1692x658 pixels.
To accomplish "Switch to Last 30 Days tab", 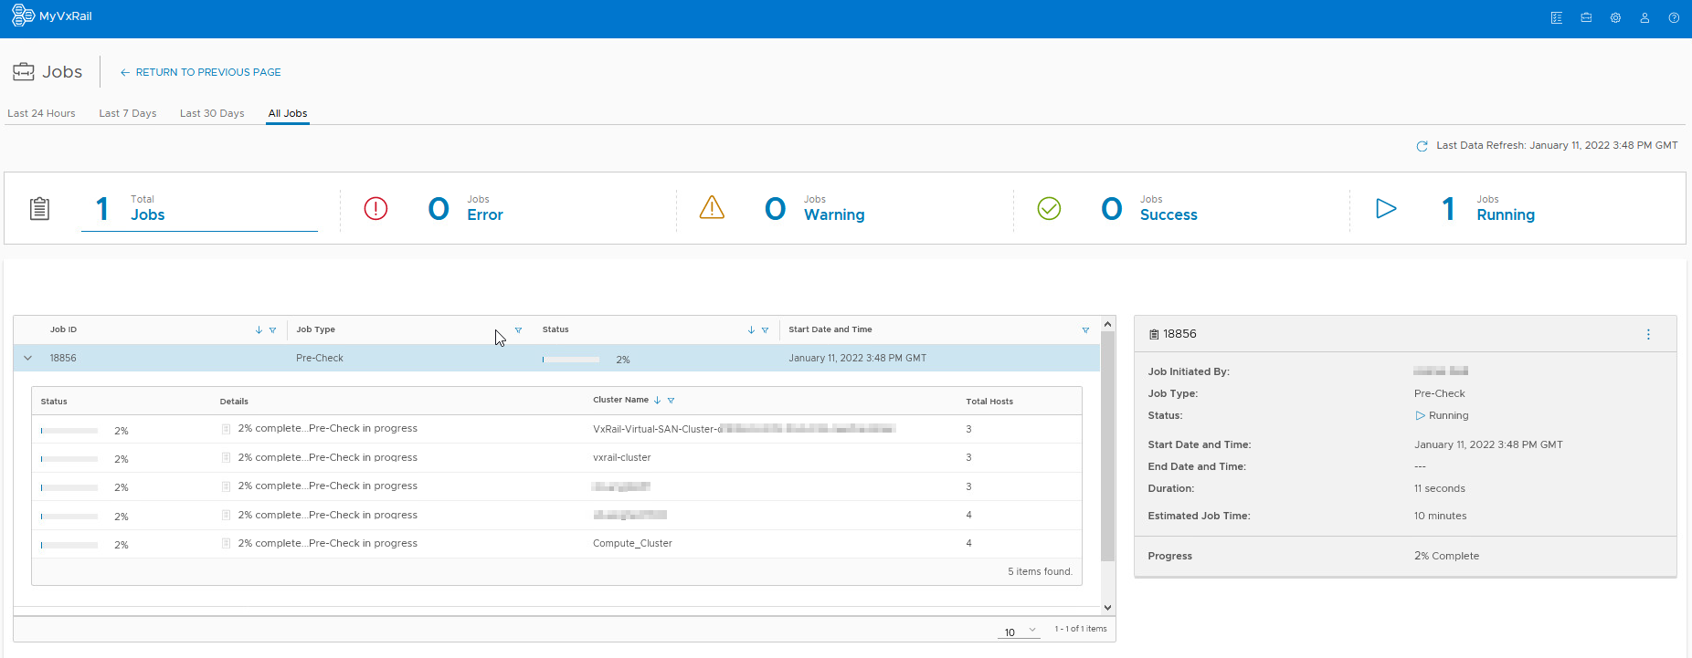I will pyautogui.click(x=212, y=113).
